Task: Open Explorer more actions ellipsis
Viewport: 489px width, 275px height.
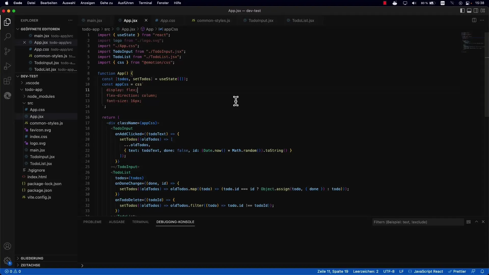Action: point(70,20)
